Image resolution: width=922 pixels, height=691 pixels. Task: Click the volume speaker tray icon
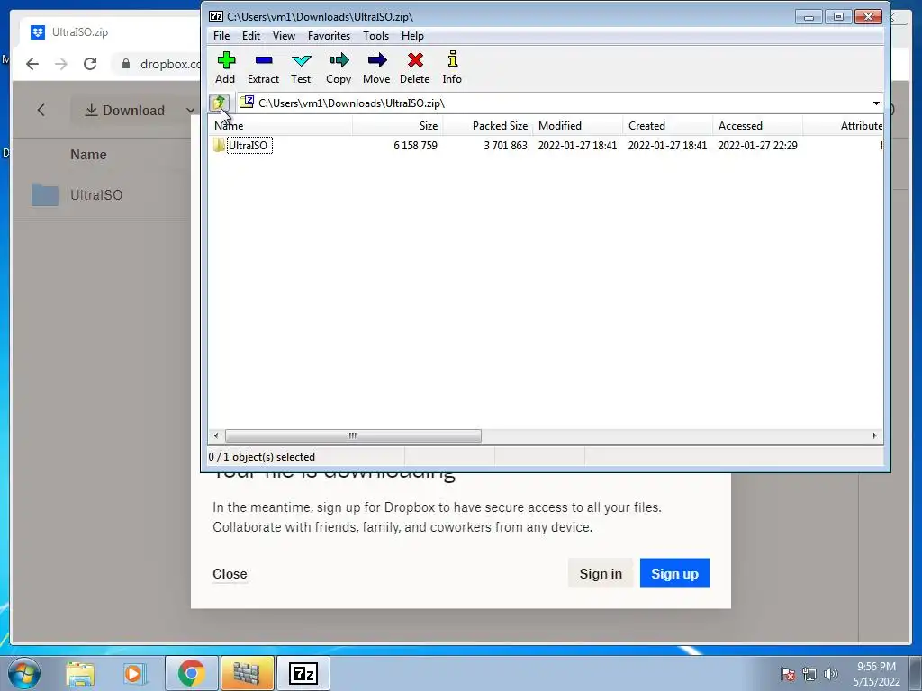[831, 674]
